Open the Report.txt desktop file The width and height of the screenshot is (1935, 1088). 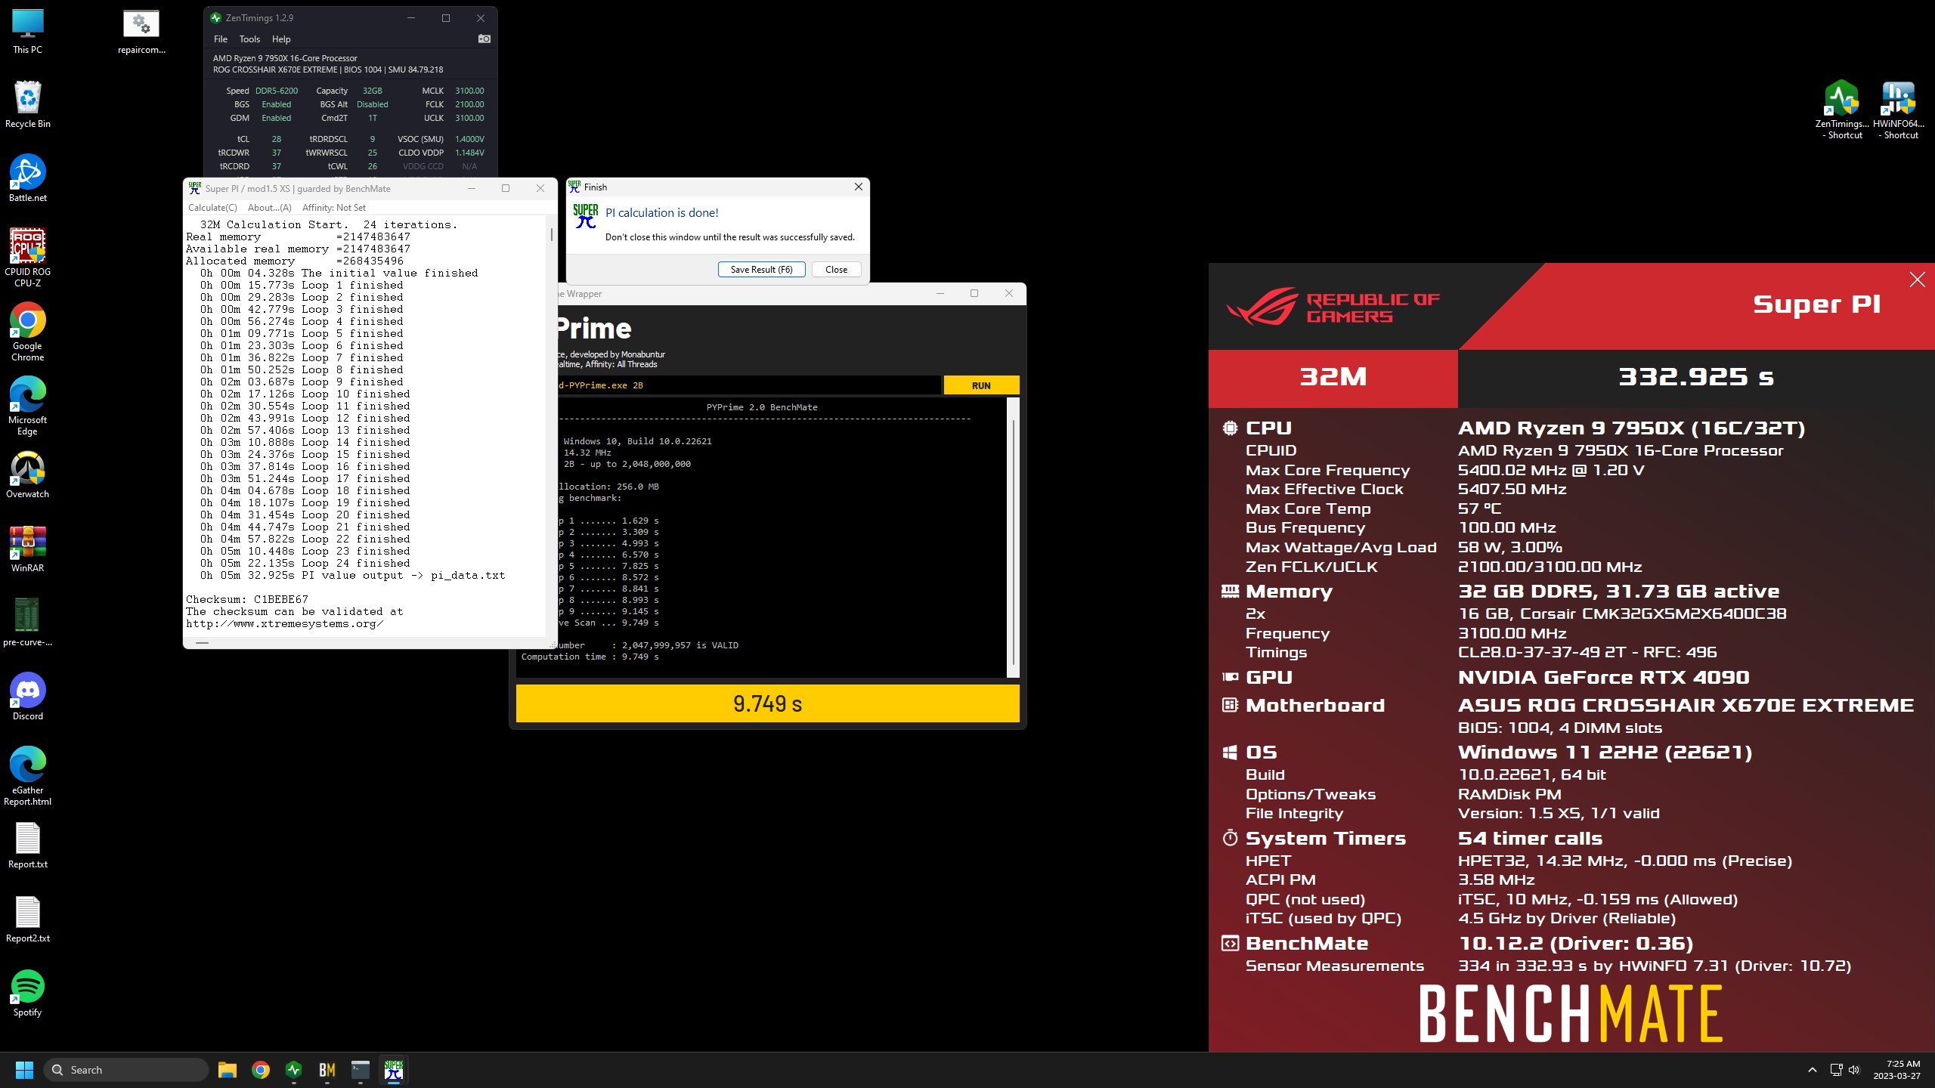coord(28,845)
